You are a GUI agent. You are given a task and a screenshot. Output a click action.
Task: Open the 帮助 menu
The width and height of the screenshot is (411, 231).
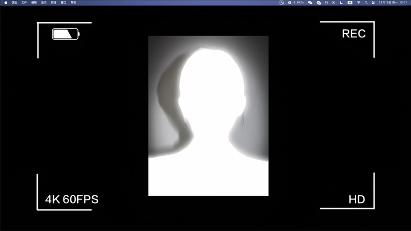tap(74, 2)
